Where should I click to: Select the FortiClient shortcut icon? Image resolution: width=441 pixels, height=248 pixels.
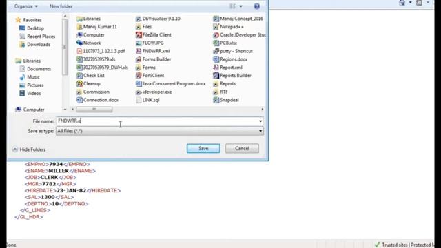point(139,76)
